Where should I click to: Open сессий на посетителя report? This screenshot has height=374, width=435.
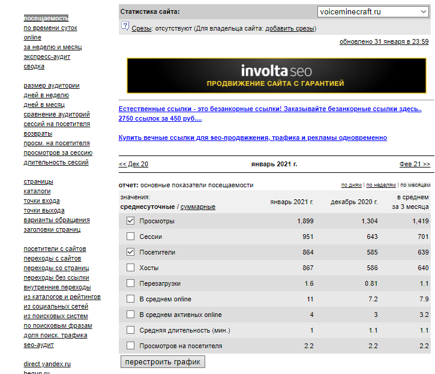[x=57, y=124]
